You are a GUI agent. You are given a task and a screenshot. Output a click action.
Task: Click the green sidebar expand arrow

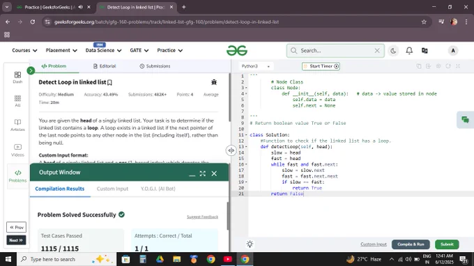31,70
